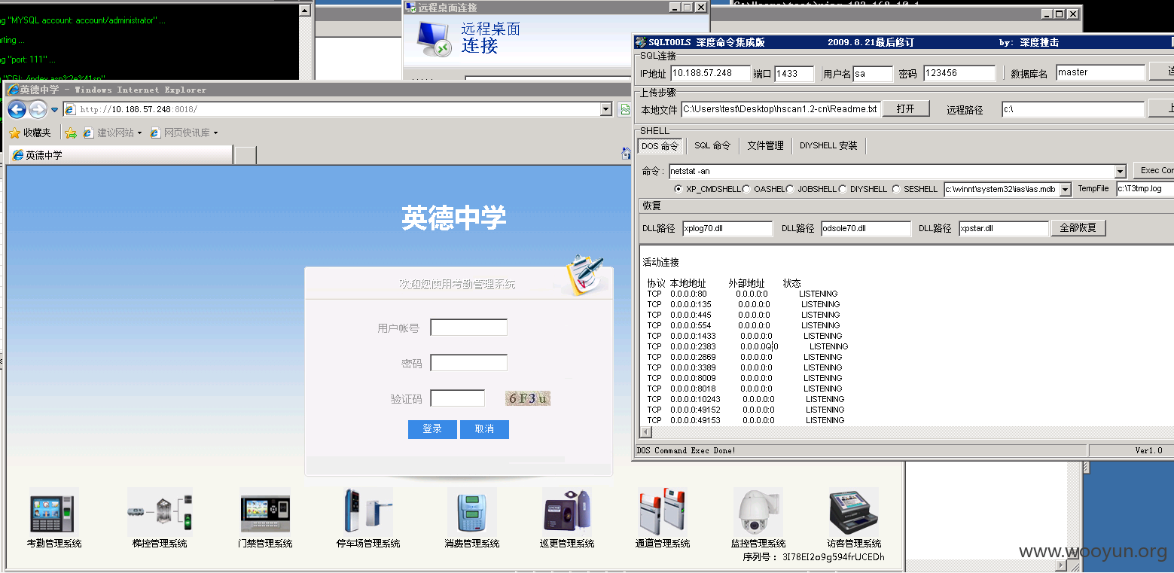Click the 远程路径 field
This screenshot has width=1174, height=573.
(1072, 109)
